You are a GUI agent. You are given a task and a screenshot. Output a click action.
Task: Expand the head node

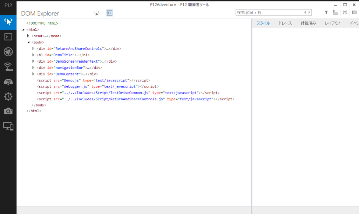[28, 36]
